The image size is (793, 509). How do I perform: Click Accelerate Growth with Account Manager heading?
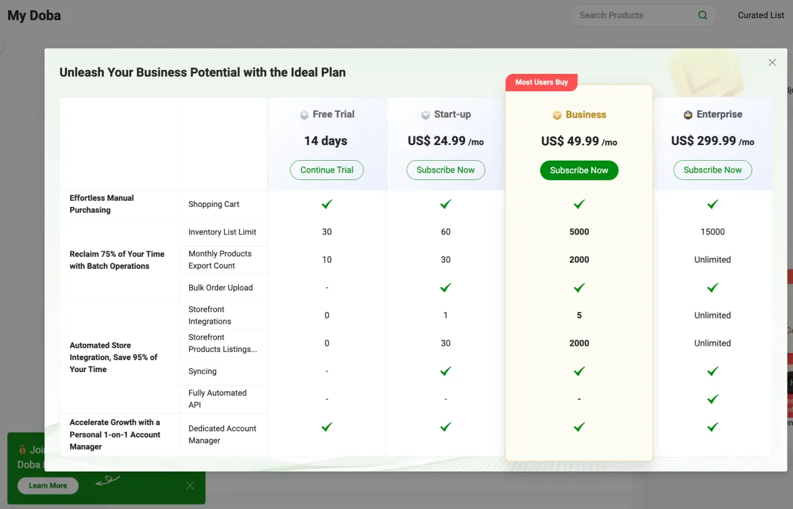point(115,435)
